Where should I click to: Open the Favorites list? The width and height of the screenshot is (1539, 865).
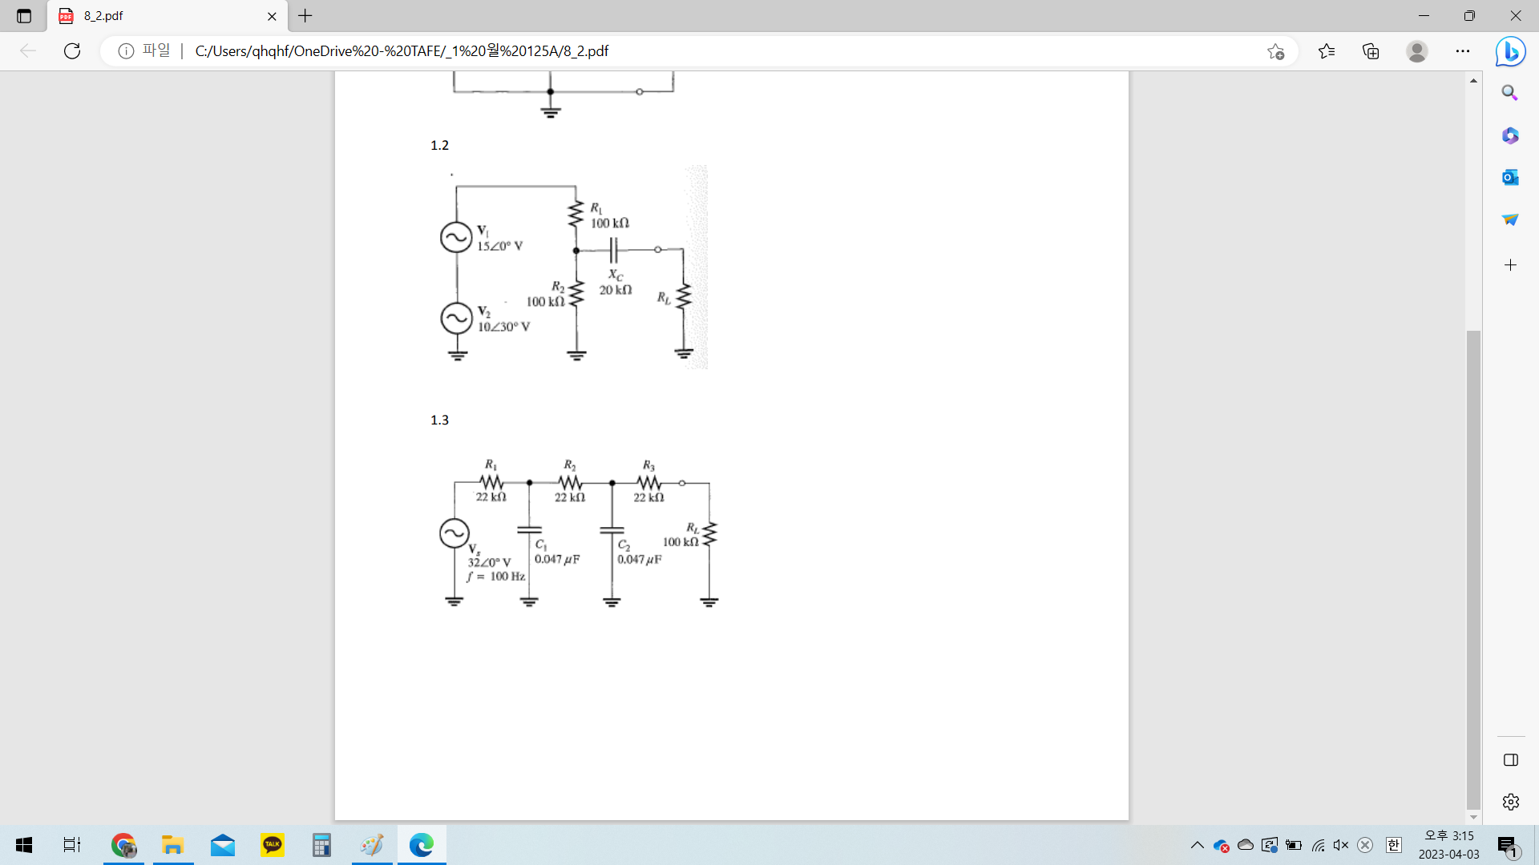1327,51
